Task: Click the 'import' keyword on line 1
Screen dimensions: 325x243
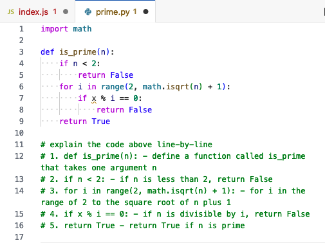Action: coord(55,29)
